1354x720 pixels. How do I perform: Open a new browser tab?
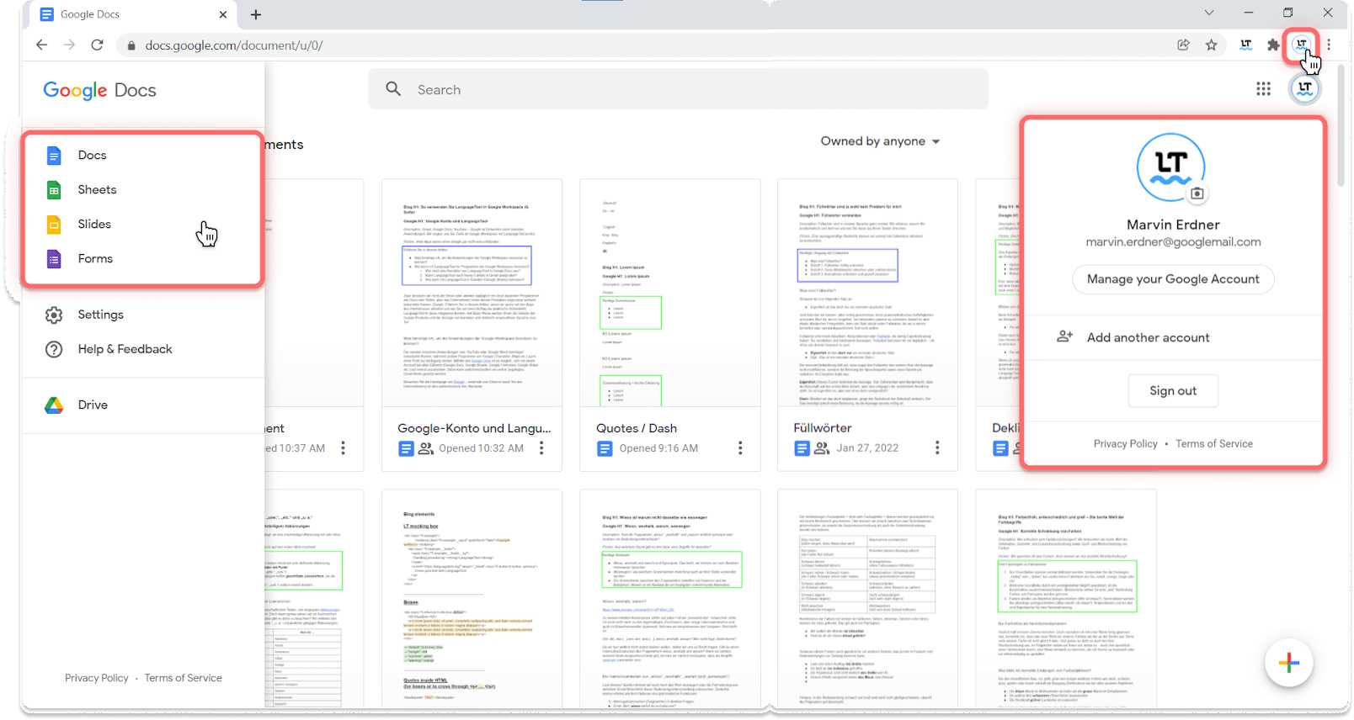(x=256, y=14)
